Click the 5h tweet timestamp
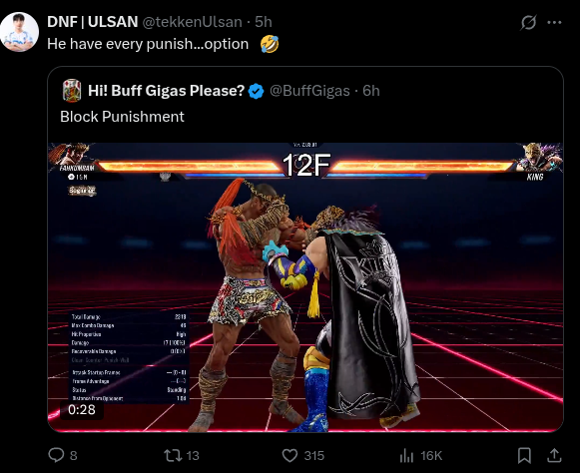580x473 pixels. click(x=264, y=22)
